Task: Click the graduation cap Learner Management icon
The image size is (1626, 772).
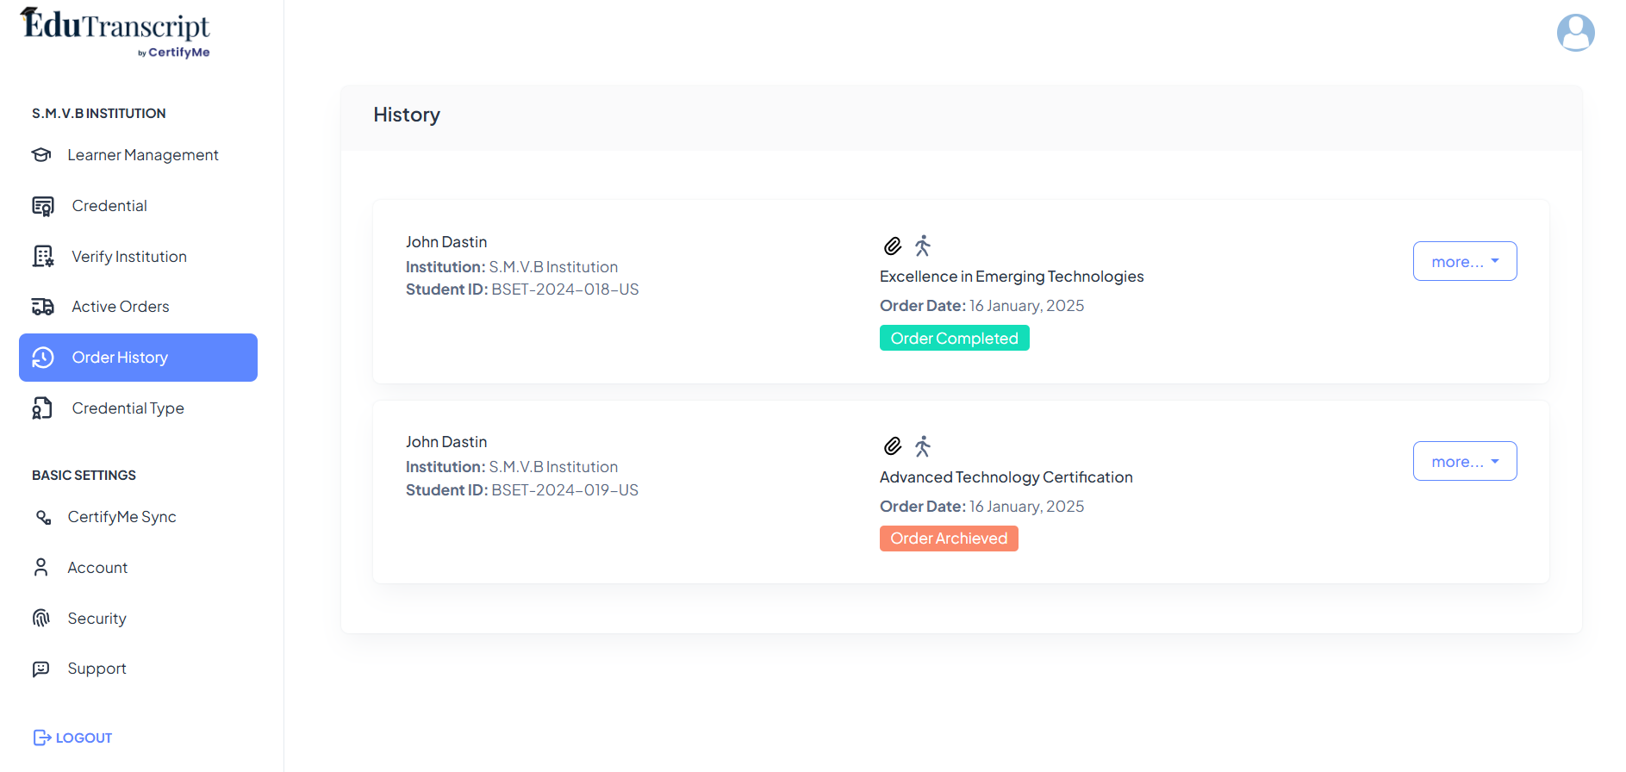Action: 41,155
